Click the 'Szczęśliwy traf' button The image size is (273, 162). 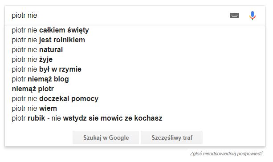pos(171,138)
